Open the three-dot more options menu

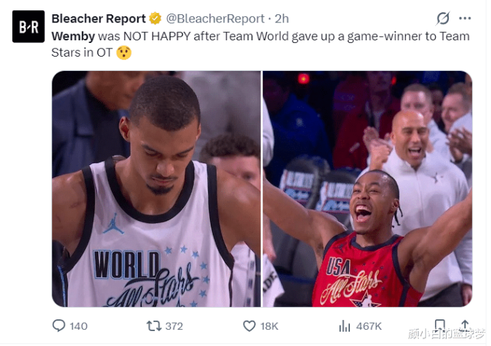coord(465,18)
